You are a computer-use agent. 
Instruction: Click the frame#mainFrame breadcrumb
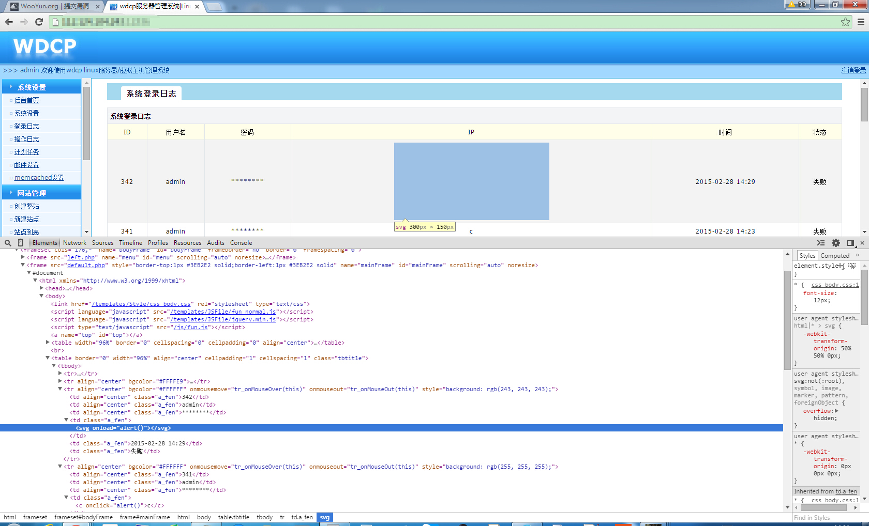pyautogui.click(x=145, y=517)
